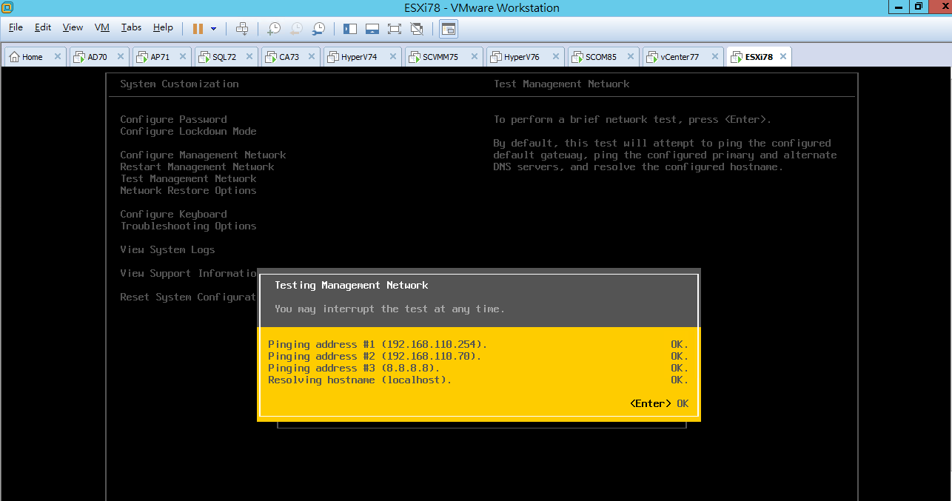Click the <Enter> OK prompt in the dialog
Image resolution: width=952 pixels, height=501 pixels.
[659, 403]
